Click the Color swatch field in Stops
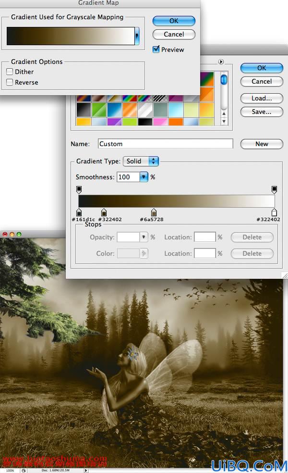288x473 pixels. (128, 253)
